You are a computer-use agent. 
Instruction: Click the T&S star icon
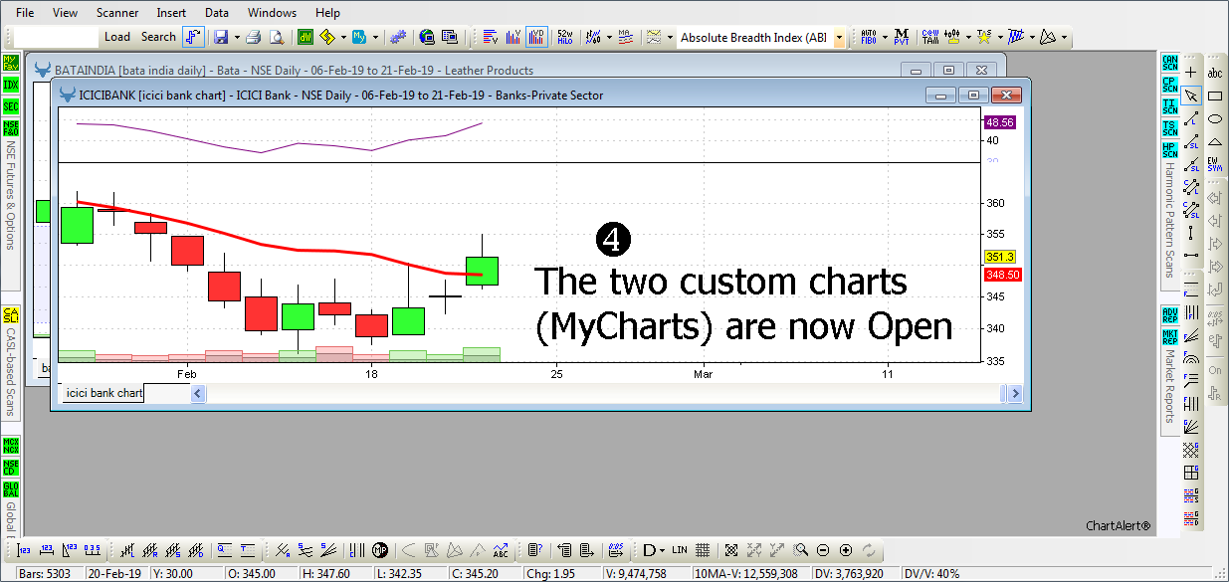tap(984, 37)
